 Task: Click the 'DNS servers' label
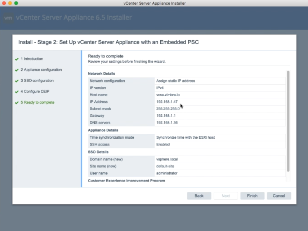[x=100, y=123]
